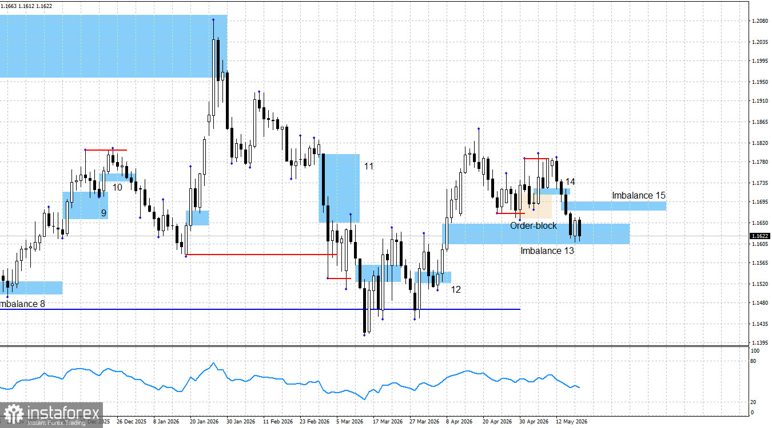Click the Imbalance 8 label

click(x=22, y=304)
